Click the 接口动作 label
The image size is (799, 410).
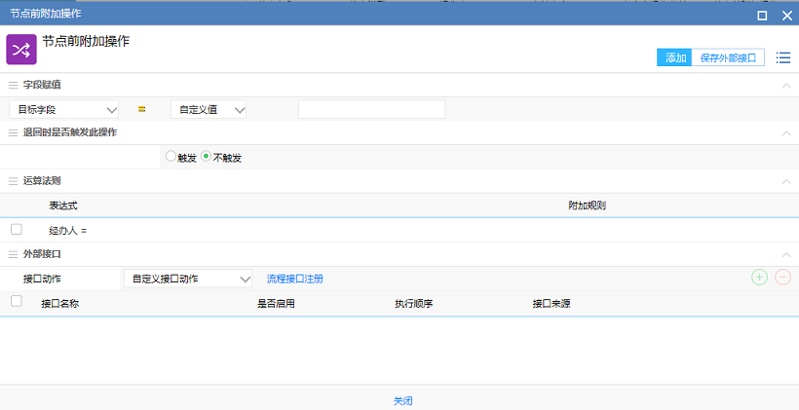pos(42,280)
